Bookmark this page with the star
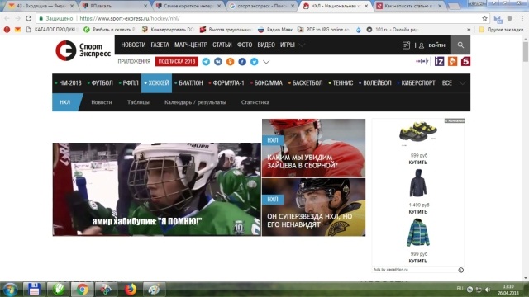 pos(485,18)
